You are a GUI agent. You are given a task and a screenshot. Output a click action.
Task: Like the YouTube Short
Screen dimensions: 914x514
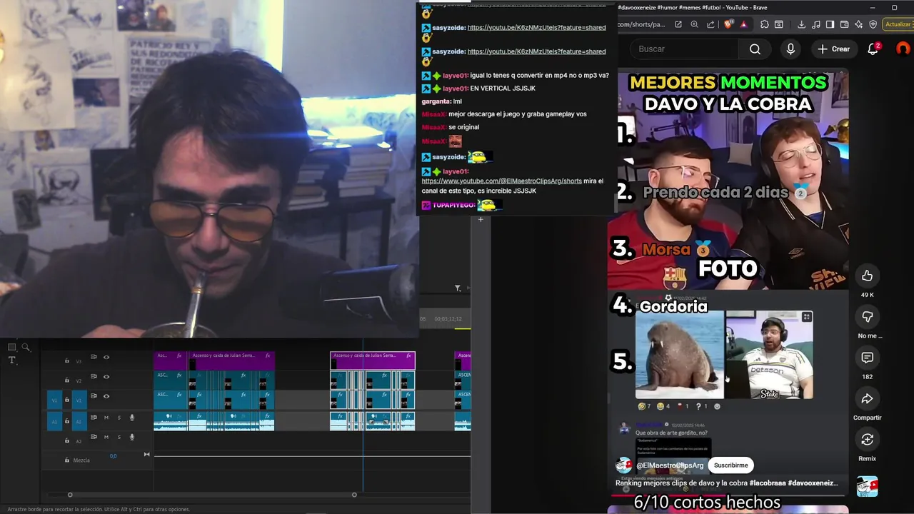point(867,276)
